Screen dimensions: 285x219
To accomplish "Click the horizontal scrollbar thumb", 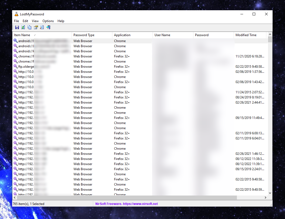I will pyautogui.click(x=127, y=198).
